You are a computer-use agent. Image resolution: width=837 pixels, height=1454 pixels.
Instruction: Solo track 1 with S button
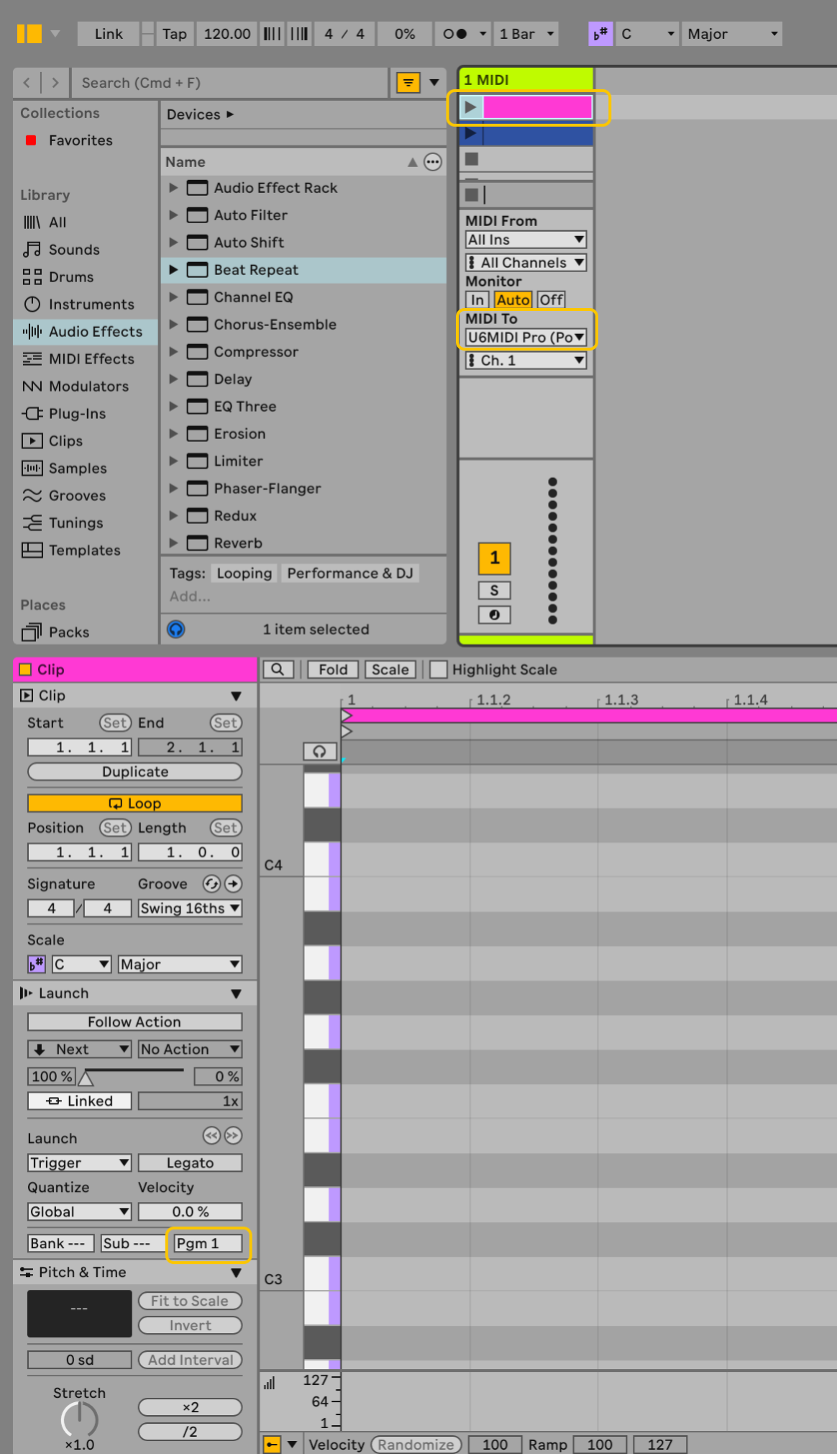point(495,591)
